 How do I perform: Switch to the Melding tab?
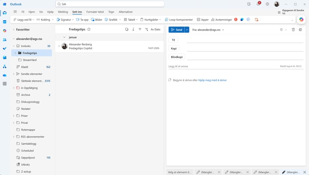point(63,12)
